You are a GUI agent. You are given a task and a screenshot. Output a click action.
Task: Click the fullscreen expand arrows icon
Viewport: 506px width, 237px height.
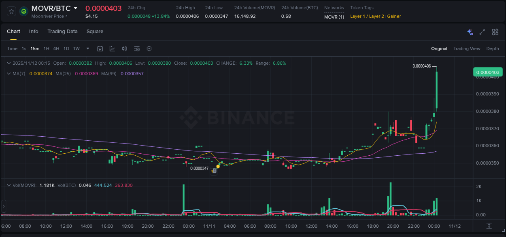pyautogui.click(x=482, y=32)
